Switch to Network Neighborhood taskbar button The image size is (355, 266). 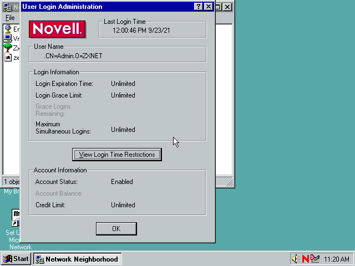pos(78,259)
